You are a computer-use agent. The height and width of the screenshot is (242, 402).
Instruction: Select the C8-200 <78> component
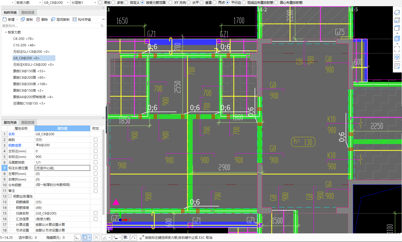tap(24, 39)
